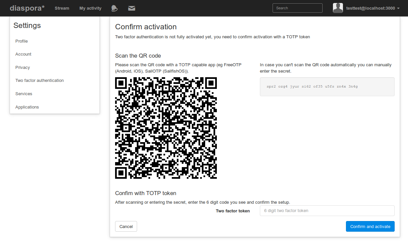Click the user avatar image
This screenshot has height=244, width=408.
click(338, 8)
